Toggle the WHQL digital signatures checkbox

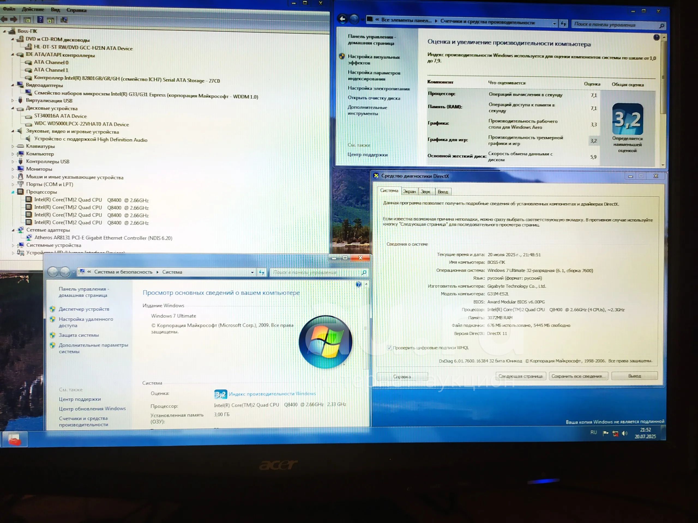click(389, 347)
